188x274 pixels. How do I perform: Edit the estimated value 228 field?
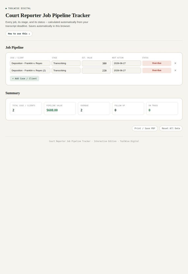tap(96, 70)
